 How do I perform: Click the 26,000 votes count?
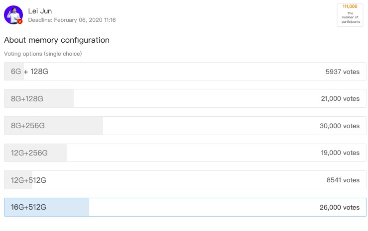click(340, 207)
